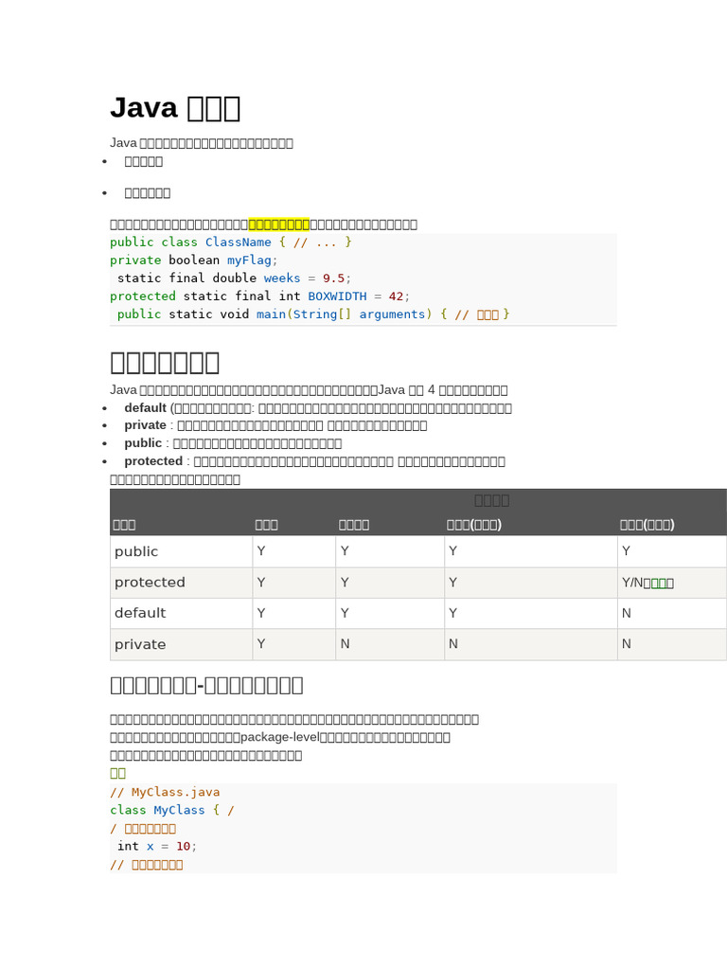
Task: Click the Java page title heading
Action: (175, 108)
